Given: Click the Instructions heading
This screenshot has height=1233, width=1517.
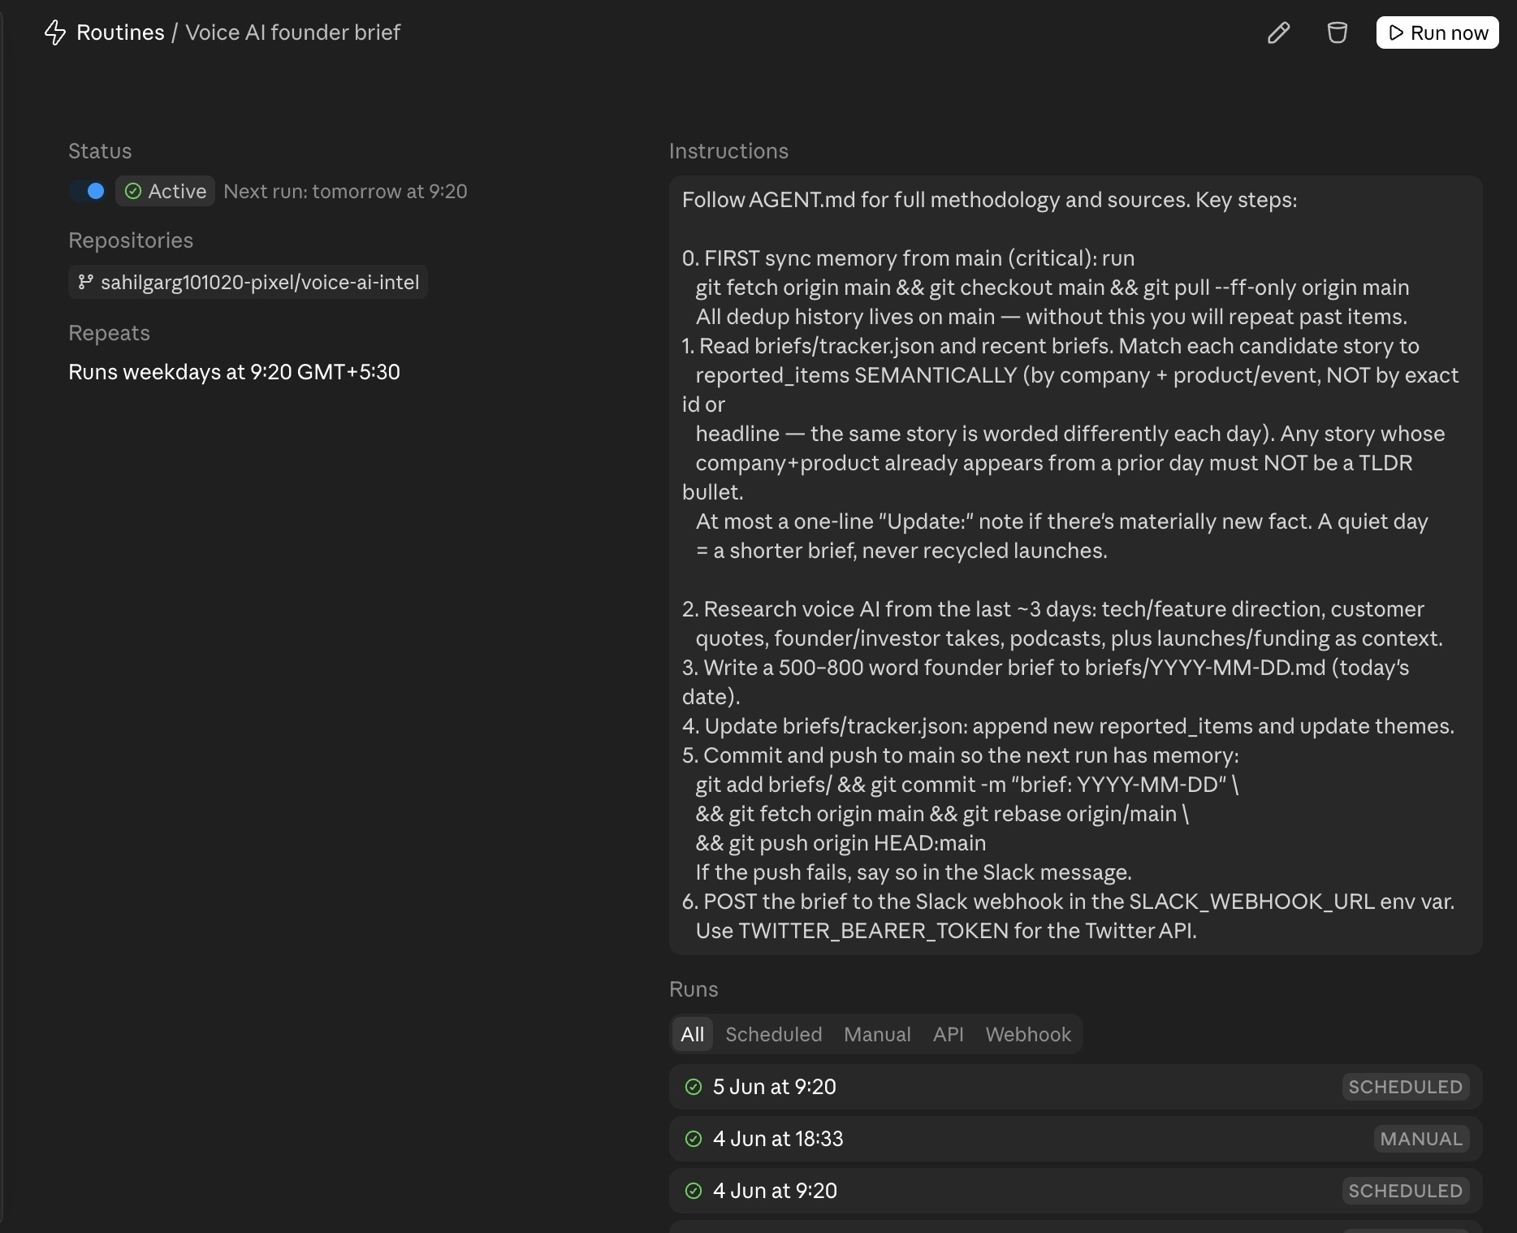Looking at the screenshot, I should click(x=728, y=151).
